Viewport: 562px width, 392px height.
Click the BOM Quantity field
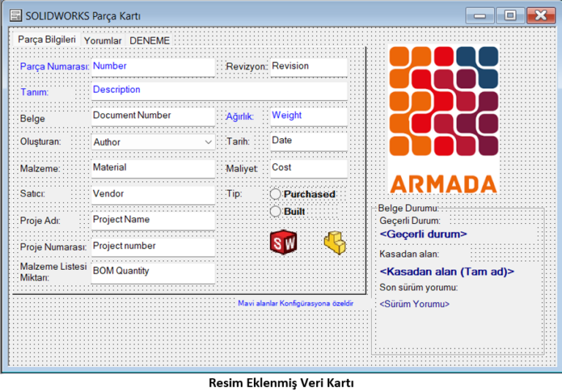coord(152,271)
